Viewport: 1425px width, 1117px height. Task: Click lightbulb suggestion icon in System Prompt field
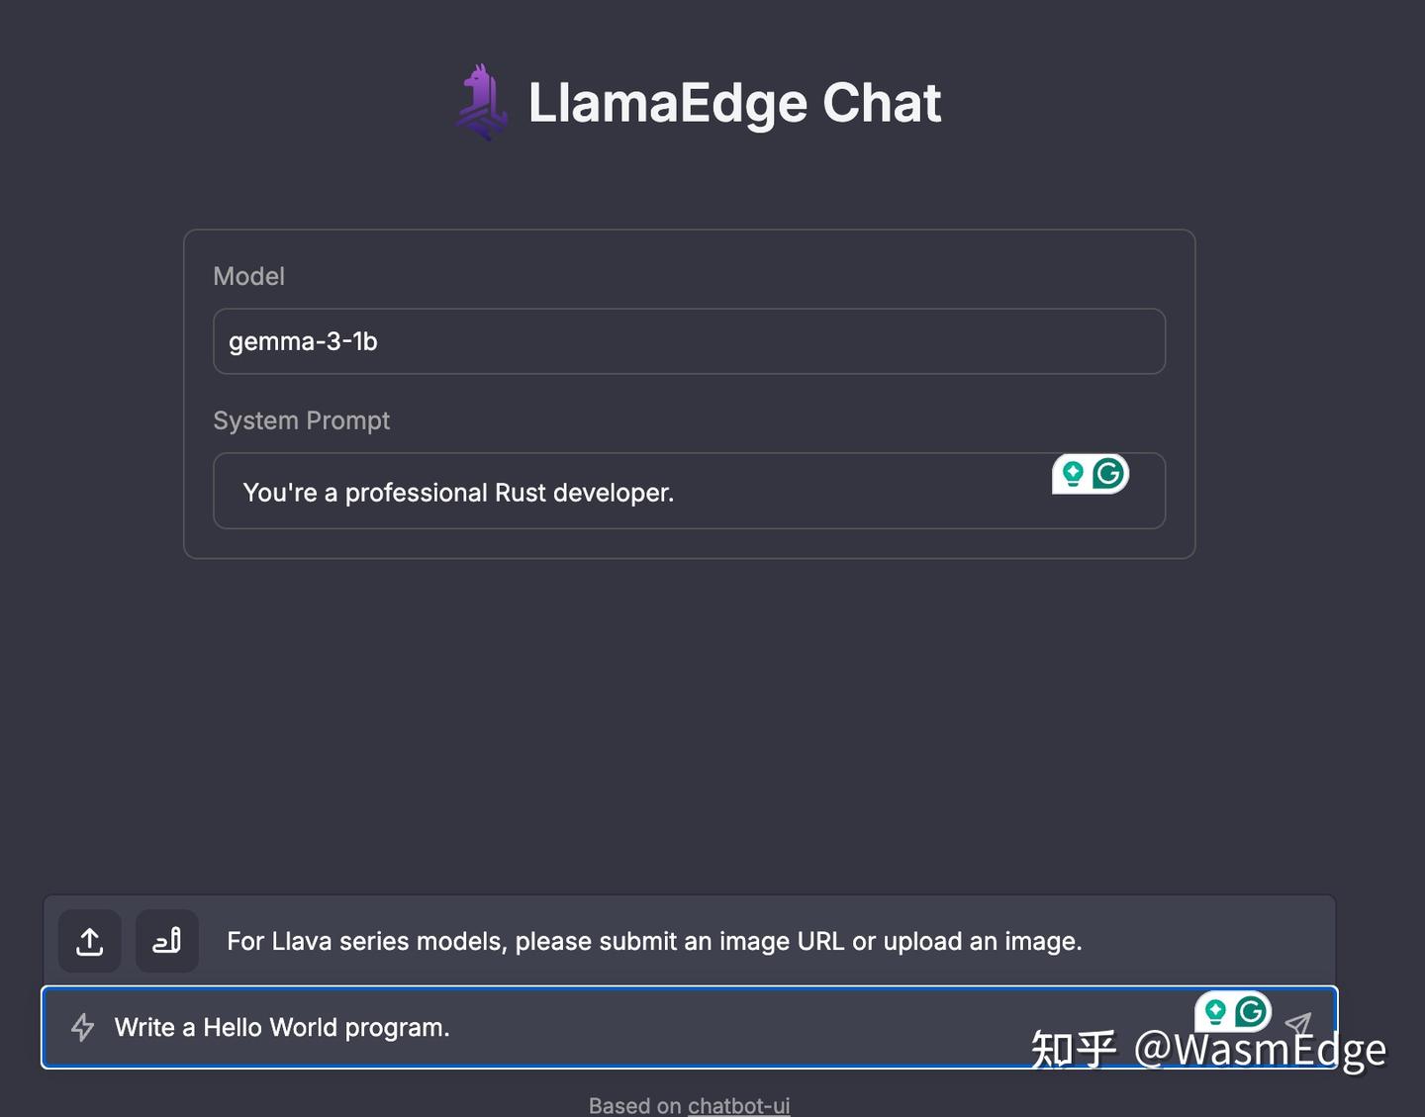[1073, 474]
